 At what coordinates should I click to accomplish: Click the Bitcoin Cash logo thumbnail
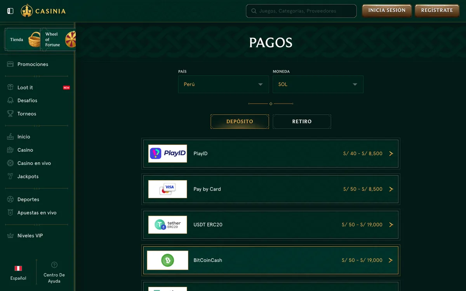(x=167, y=260)
